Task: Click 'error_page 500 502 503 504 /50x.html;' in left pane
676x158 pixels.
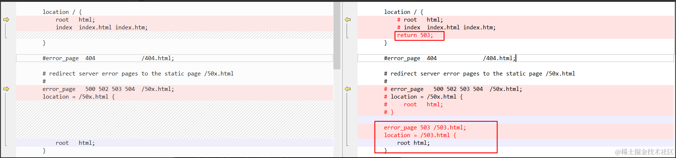Action: coord(108,89)
